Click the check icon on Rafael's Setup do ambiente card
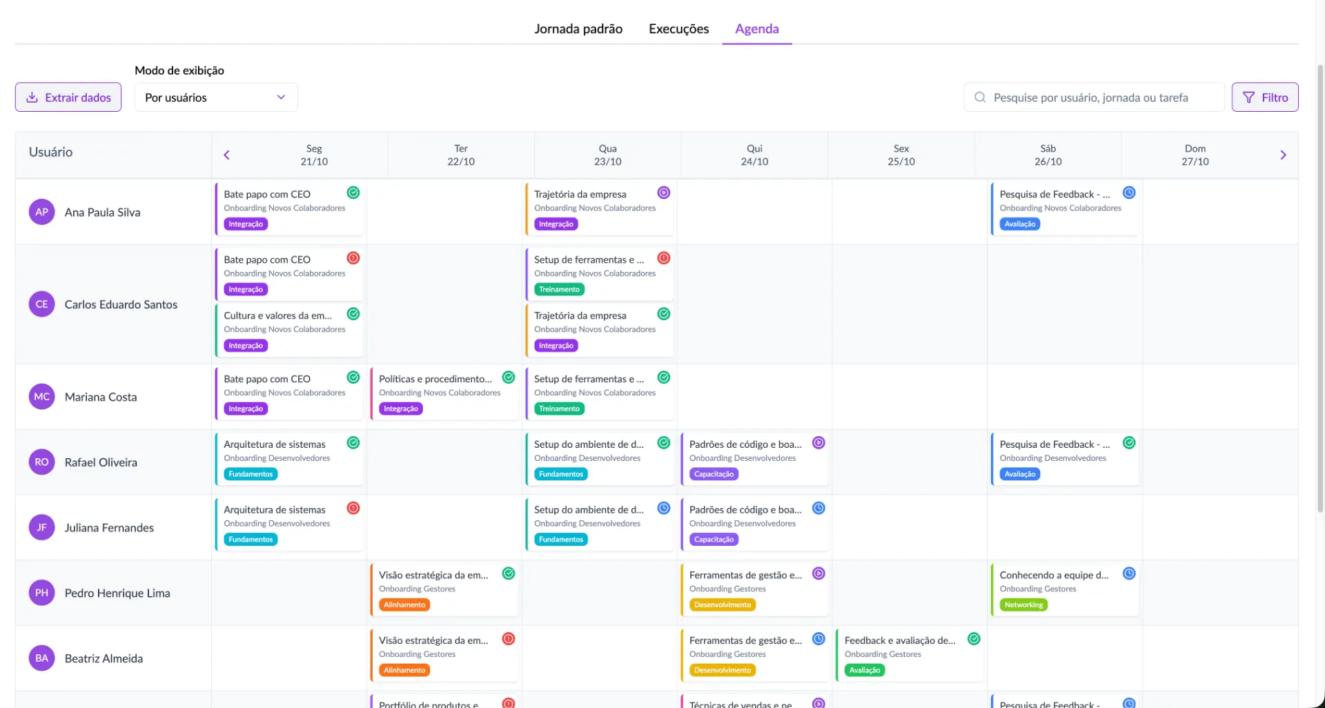This screenshot has height=708, width=1325. pyautogui.click(x=664, y=443)
